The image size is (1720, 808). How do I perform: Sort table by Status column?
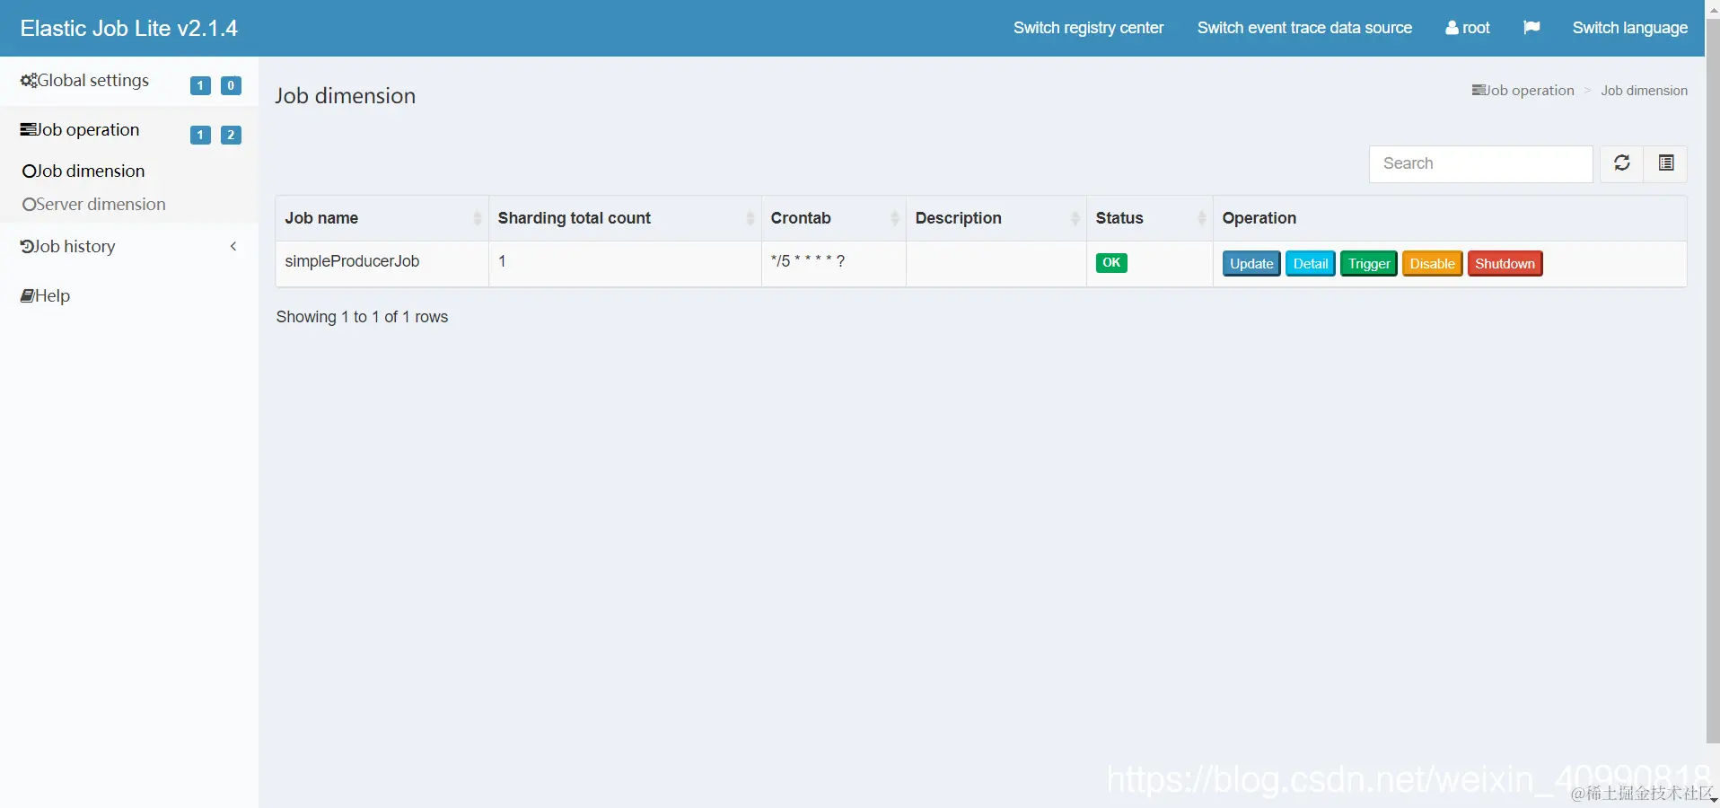[1149, 218]
